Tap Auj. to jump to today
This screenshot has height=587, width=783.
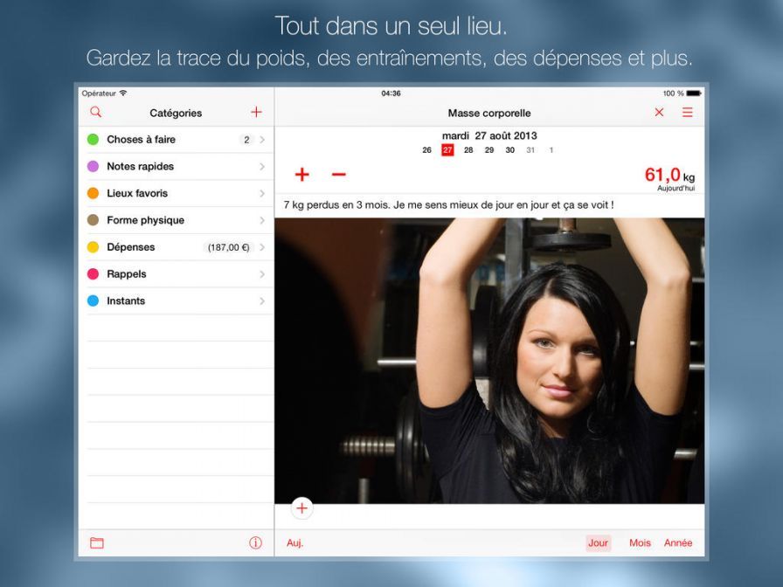tap(294, 542)
